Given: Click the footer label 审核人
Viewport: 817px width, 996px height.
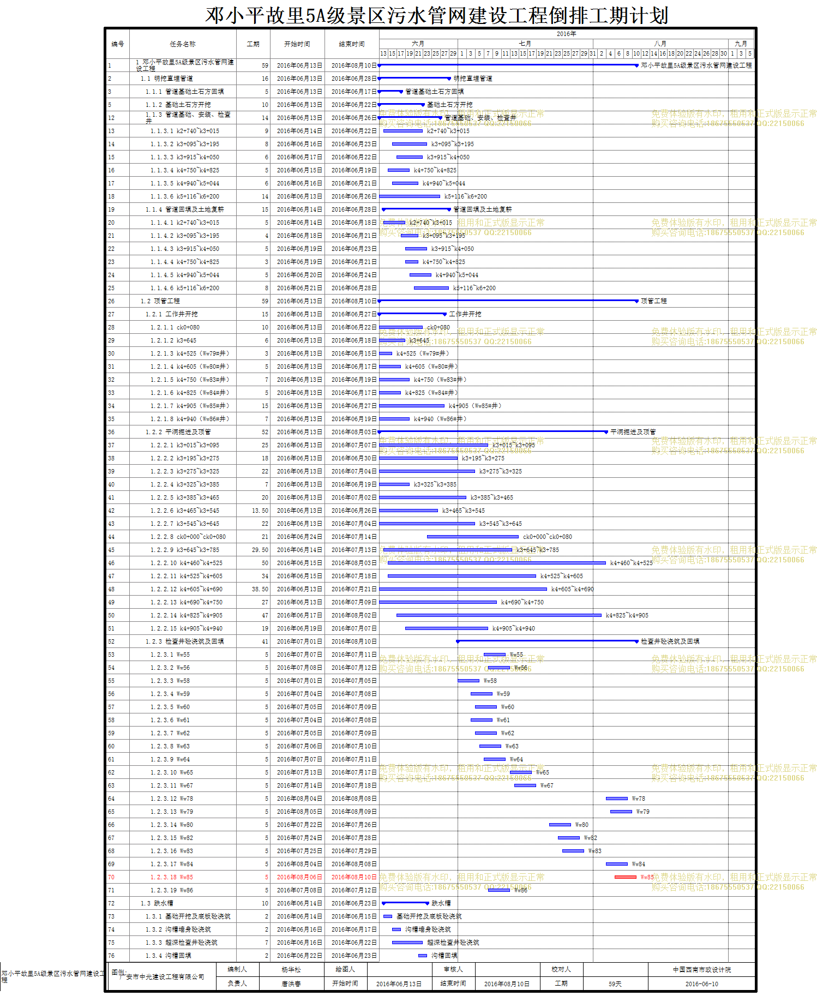Looking at the screenshot, I should (x=453, y=969).
